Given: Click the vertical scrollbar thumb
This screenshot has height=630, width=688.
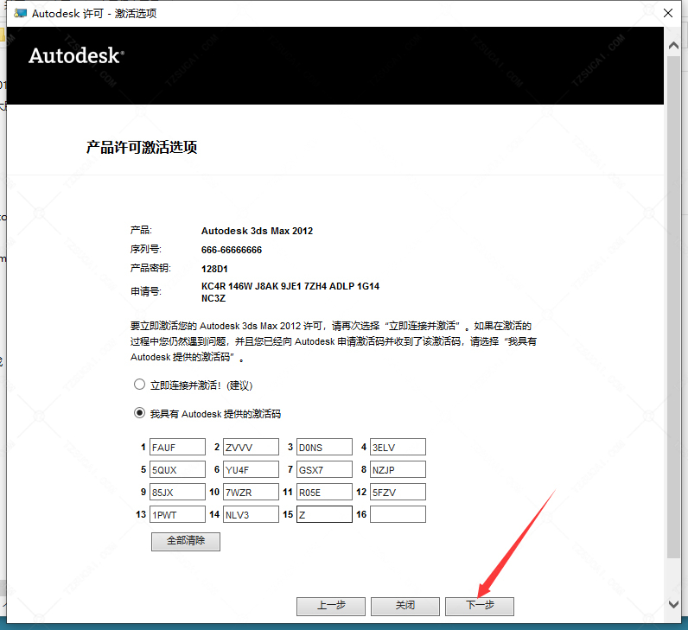Looking at the screenshot, I should click(673, 307).
